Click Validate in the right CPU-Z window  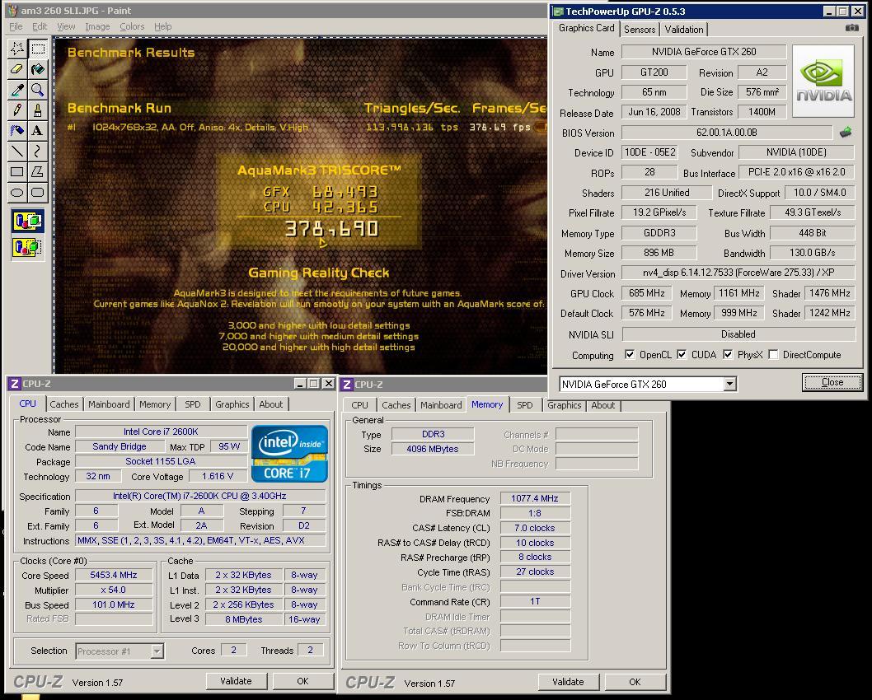(x=569, y=682)
